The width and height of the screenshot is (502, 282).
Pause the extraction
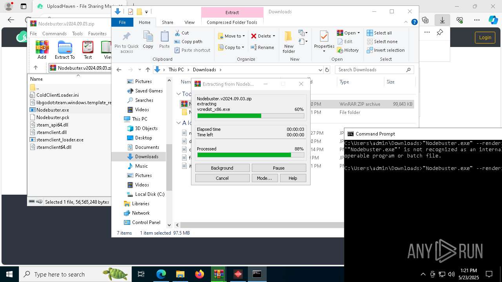click(279, 168)
